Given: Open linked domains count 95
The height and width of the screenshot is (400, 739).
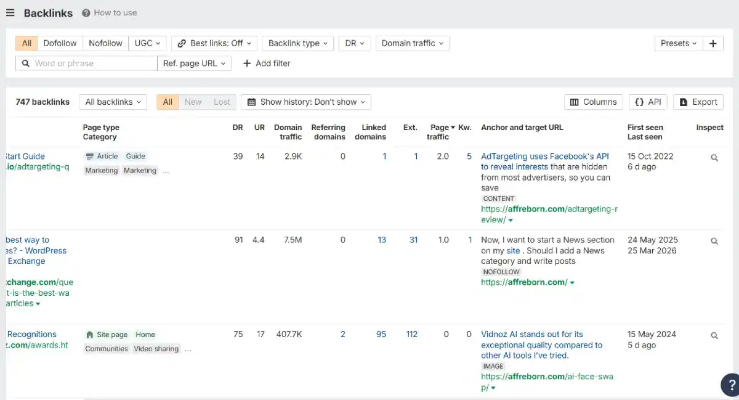Looking at the screenshot, I should (x=381, y=334).
